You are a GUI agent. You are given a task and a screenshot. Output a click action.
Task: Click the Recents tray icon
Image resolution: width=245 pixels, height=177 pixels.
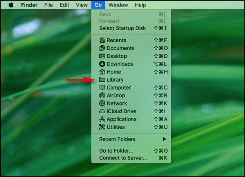pos(102,40)
